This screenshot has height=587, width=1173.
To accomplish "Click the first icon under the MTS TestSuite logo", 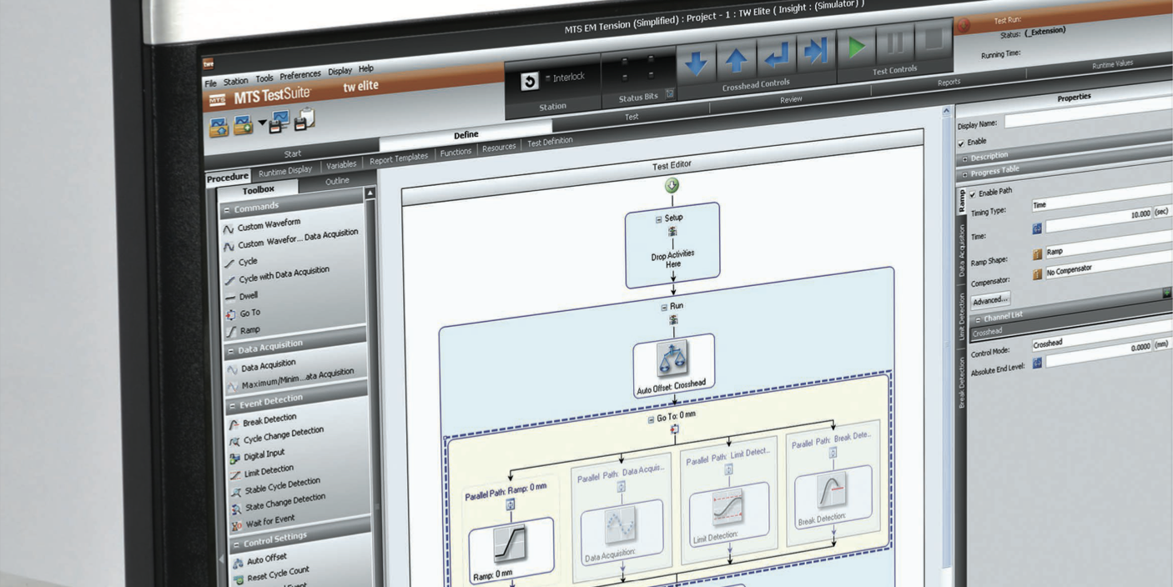I will pos(219,127).
